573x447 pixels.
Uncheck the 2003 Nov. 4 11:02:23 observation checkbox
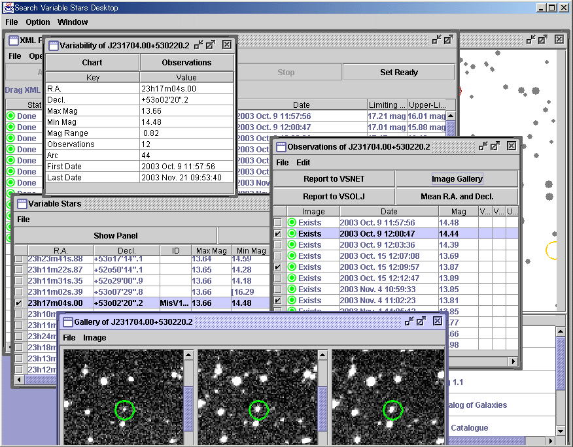click(x=278, y=300)
